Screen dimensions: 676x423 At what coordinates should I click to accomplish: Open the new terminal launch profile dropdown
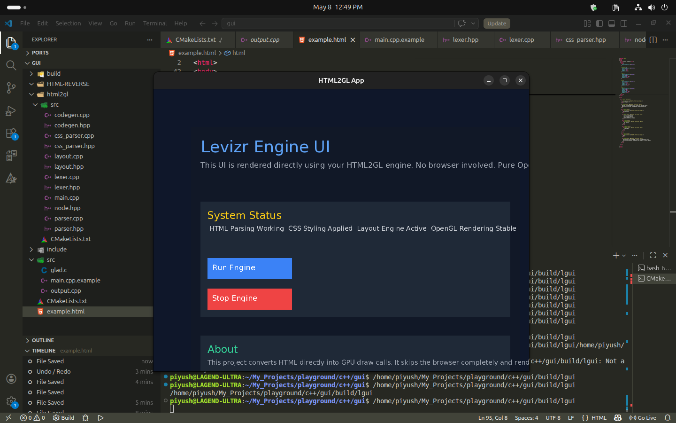pos(624,256)
